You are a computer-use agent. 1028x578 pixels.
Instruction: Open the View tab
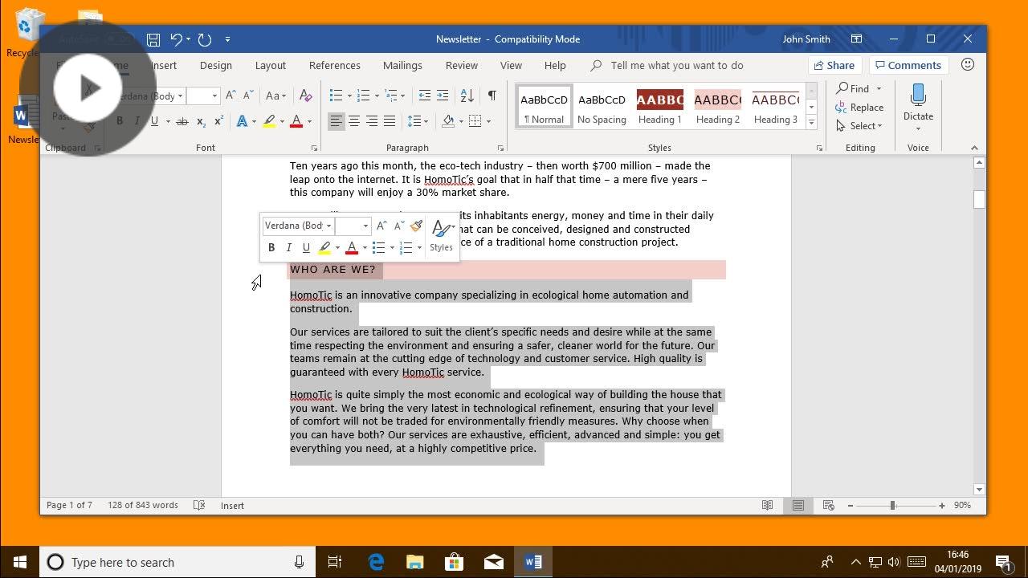pos(511,66)
